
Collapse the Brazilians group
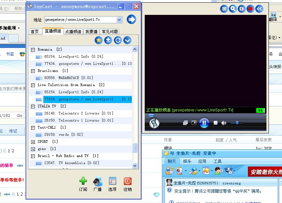coord(33,71)
